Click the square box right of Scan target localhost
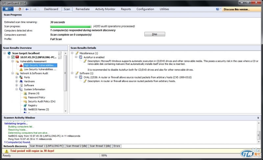 click(x=60, y=53)
